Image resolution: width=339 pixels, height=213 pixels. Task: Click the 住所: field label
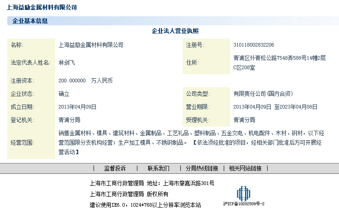coord(193,63)
